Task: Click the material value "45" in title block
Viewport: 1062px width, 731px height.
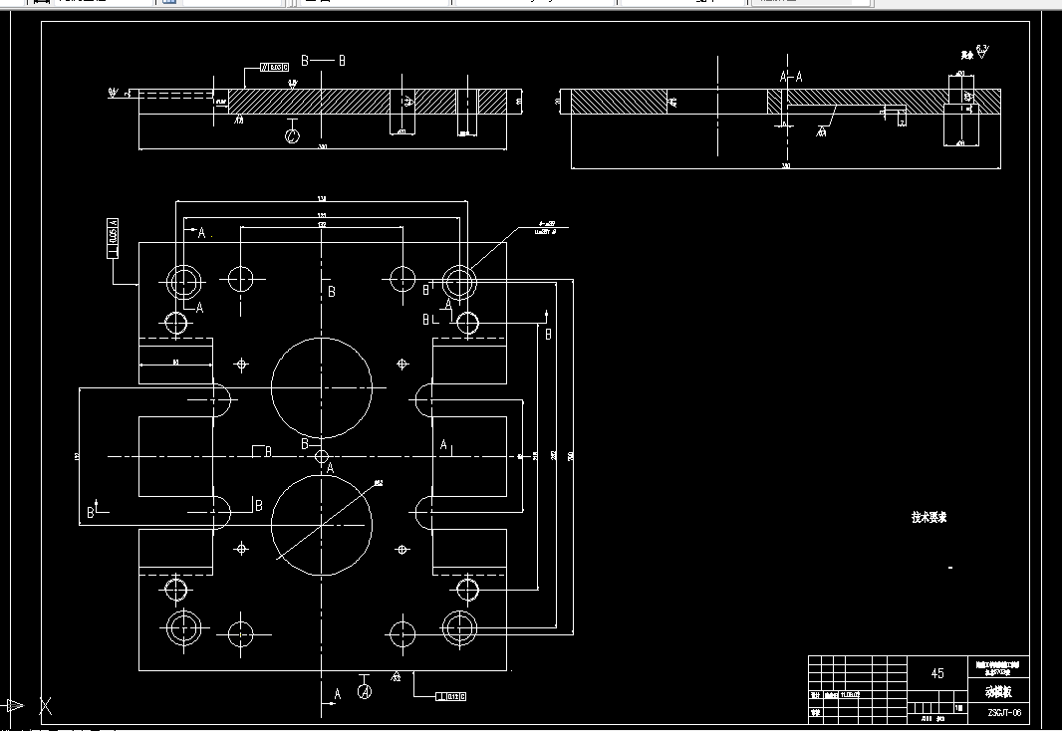Action: tap(937, 673)
